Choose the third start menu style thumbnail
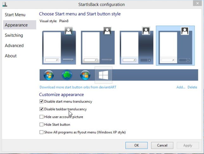Viewport: 204px width, 154px height. pyautogui.click(x=137, y=46)
